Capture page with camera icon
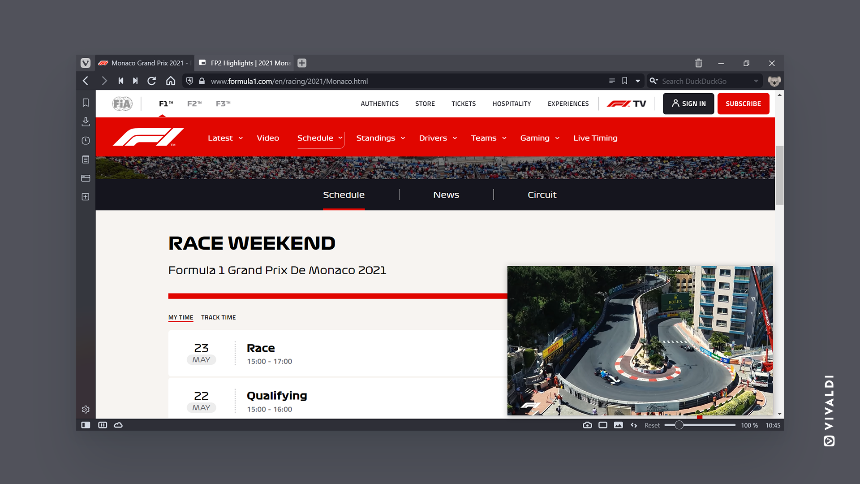 (x=587, y=425)
